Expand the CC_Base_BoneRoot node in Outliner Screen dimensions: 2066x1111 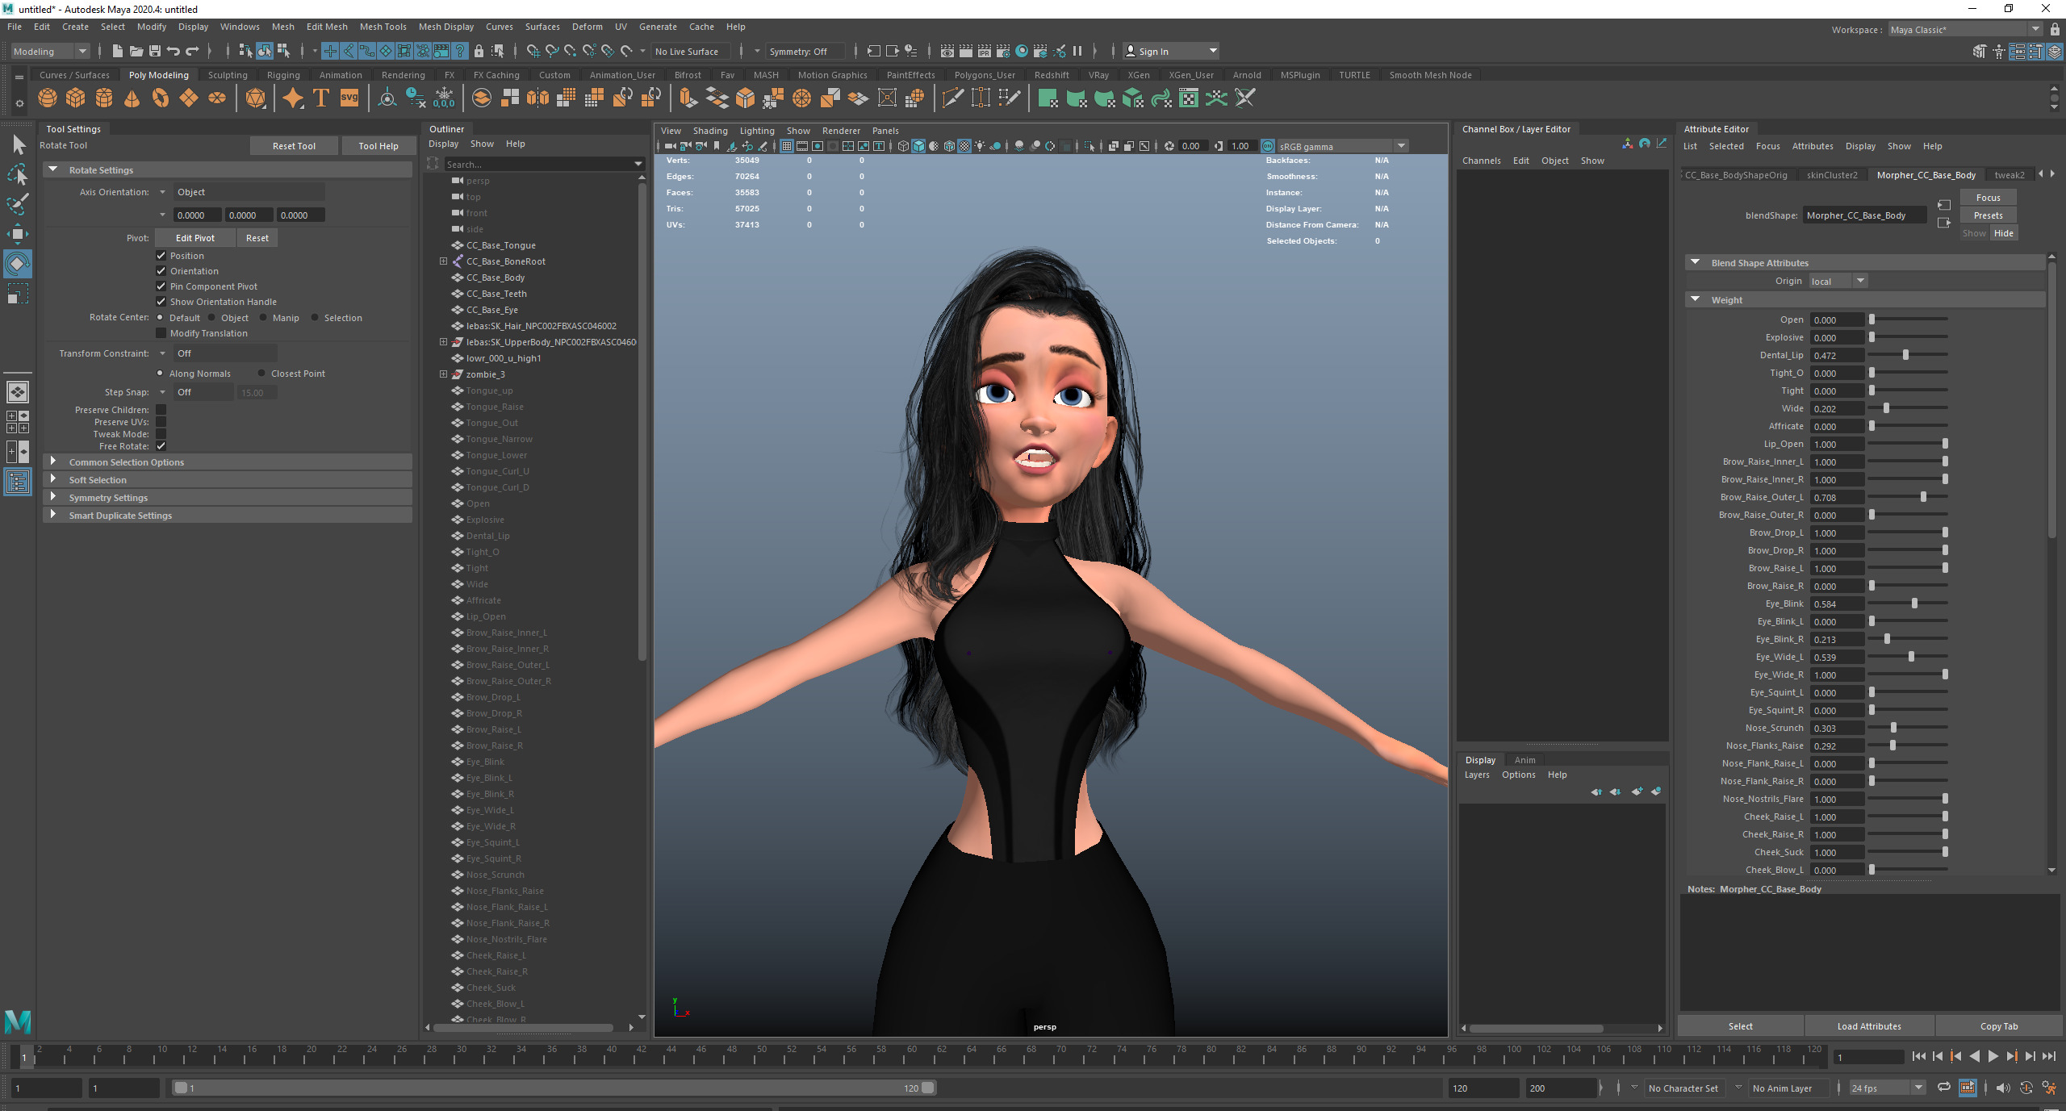(x=443, y=261)
